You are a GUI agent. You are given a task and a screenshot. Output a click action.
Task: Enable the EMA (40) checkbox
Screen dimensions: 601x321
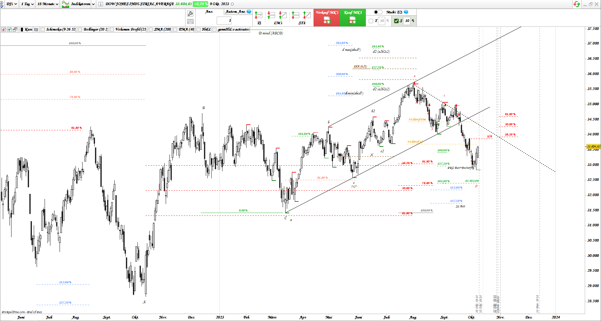click(x=175, y=30)
